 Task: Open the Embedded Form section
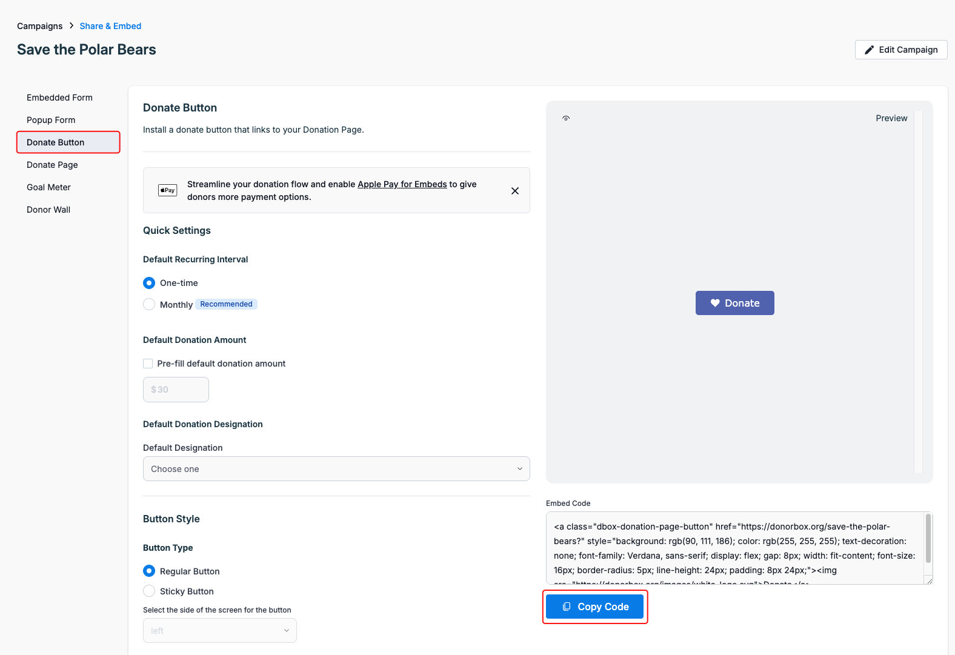click(59, 98)
